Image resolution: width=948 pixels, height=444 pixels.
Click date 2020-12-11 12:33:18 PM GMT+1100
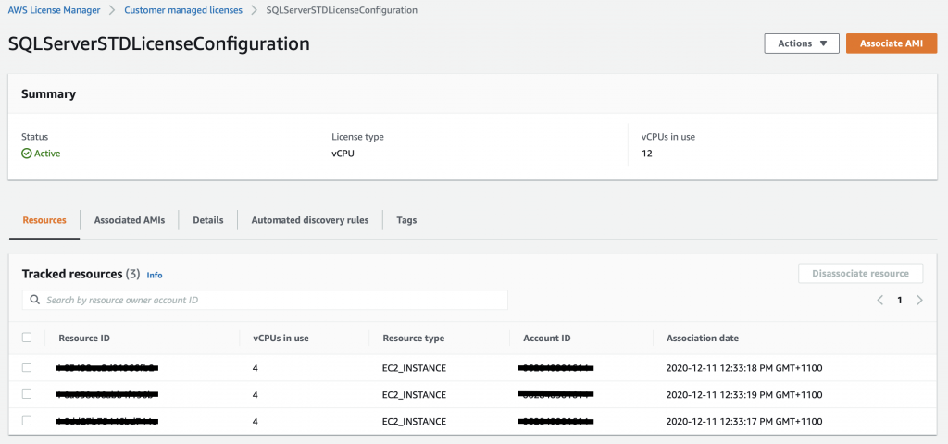click(744, 368)
